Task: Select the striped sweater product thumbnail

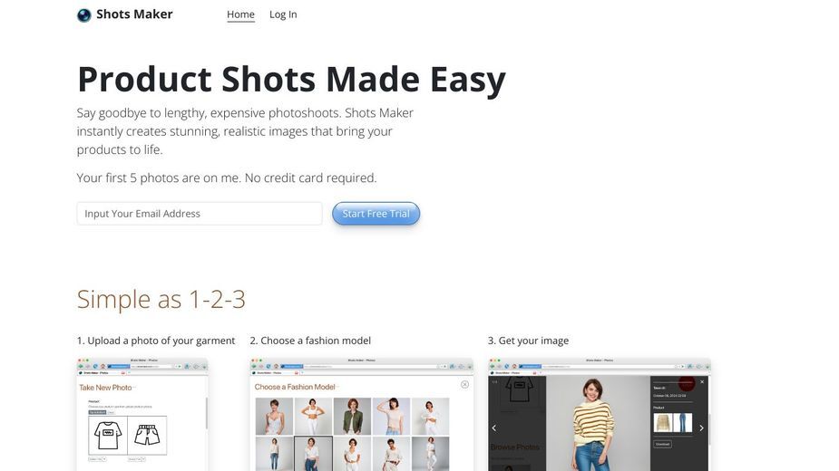Action: [x=662, y=422]
